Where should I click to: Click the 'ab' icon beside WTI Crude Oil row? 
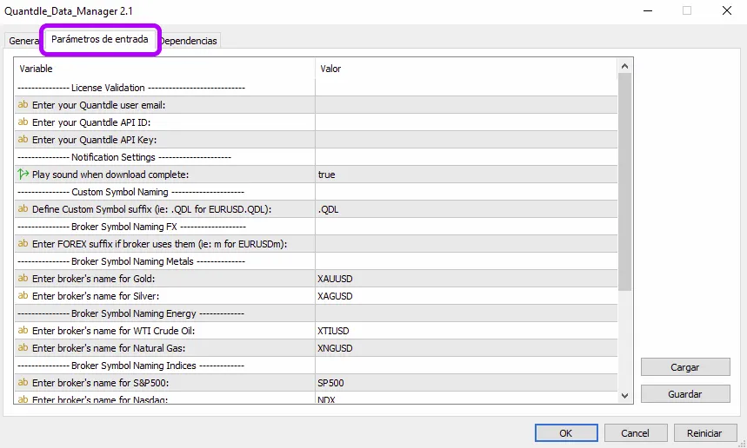(23, 330)
